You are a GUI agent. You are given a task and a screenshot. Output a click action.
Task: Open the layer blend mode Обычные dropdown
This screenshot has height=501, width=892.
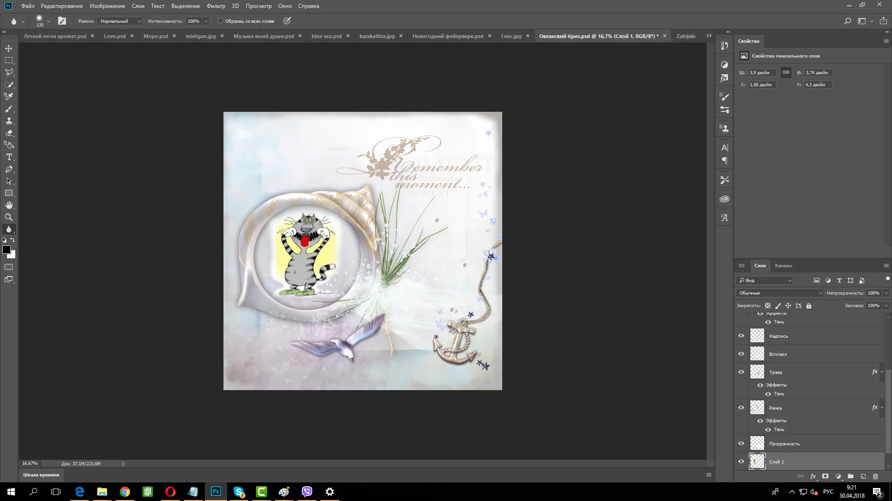(780, 293)
